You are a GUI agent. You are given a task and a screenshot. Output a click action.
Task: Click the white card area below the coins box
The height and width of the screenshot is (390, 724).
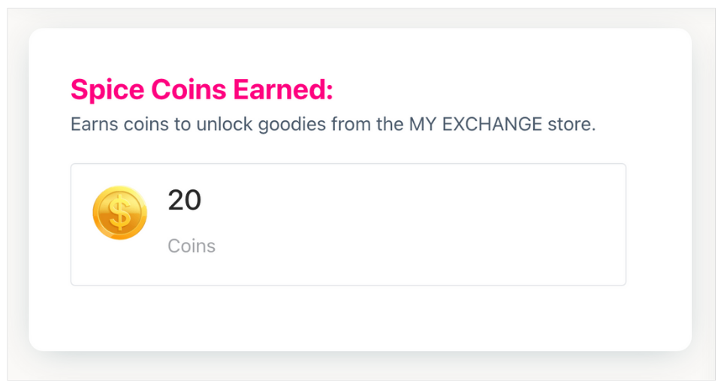coord(360,319)
